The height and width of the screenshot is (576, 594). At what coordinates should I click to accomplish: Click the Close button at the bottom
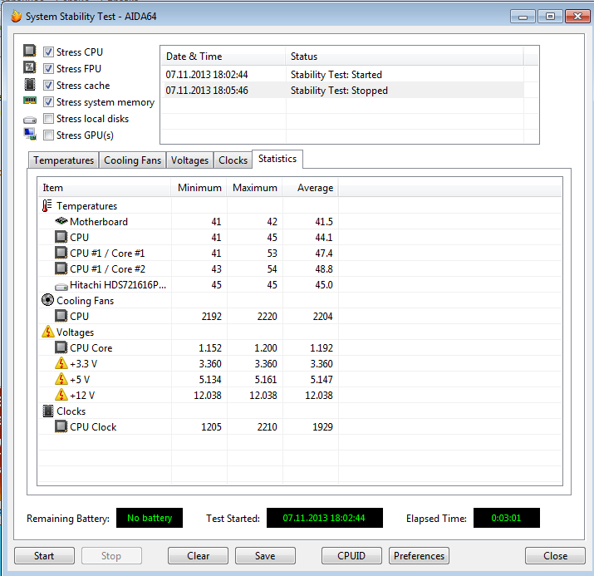(x=555, y=555)
